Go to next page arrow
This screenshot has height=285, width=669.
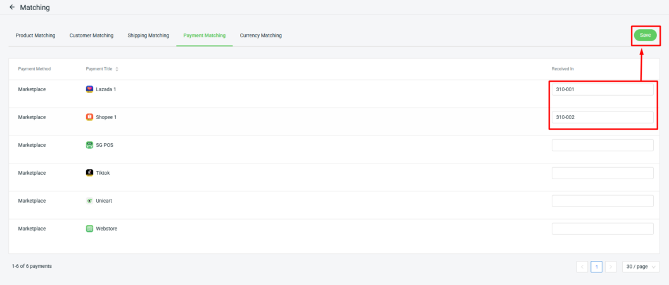coord(611,267)
